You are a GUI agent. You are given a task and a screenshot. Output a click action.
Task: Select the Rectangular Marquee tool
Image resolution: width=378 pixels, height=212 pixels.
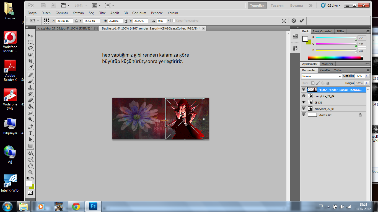[x=30, y=42]
